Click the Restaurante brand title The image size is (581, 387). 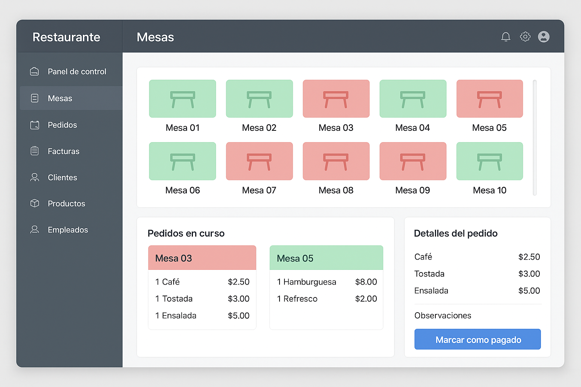[x=67, y=37]
